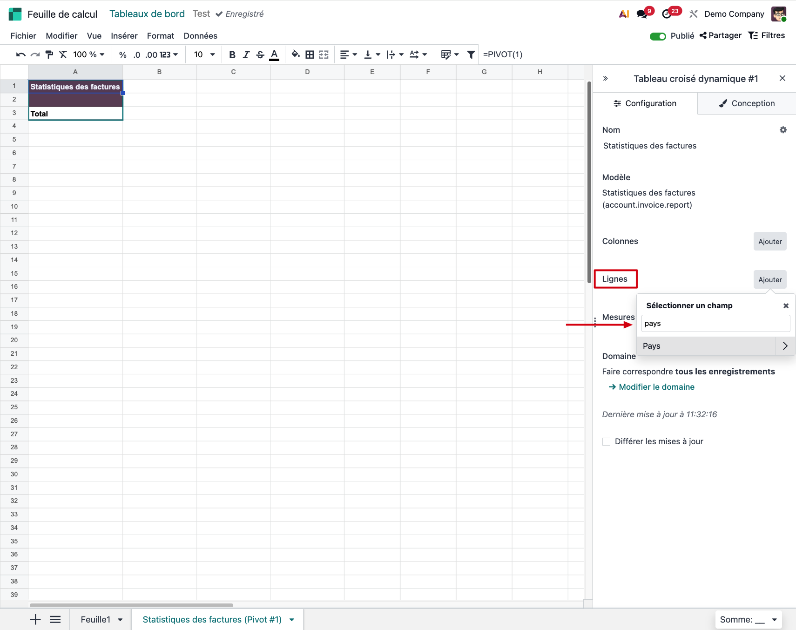Click Ajouter button next to Colonnes
This screenshot has width=796, height=630.
[x=769, y=242]
